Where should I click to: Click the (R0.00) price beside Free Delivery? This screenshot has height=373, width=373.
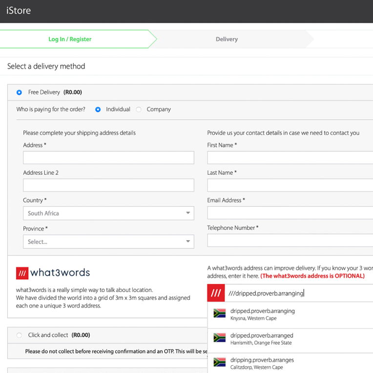pyautogui.click(x=73, y=92)
